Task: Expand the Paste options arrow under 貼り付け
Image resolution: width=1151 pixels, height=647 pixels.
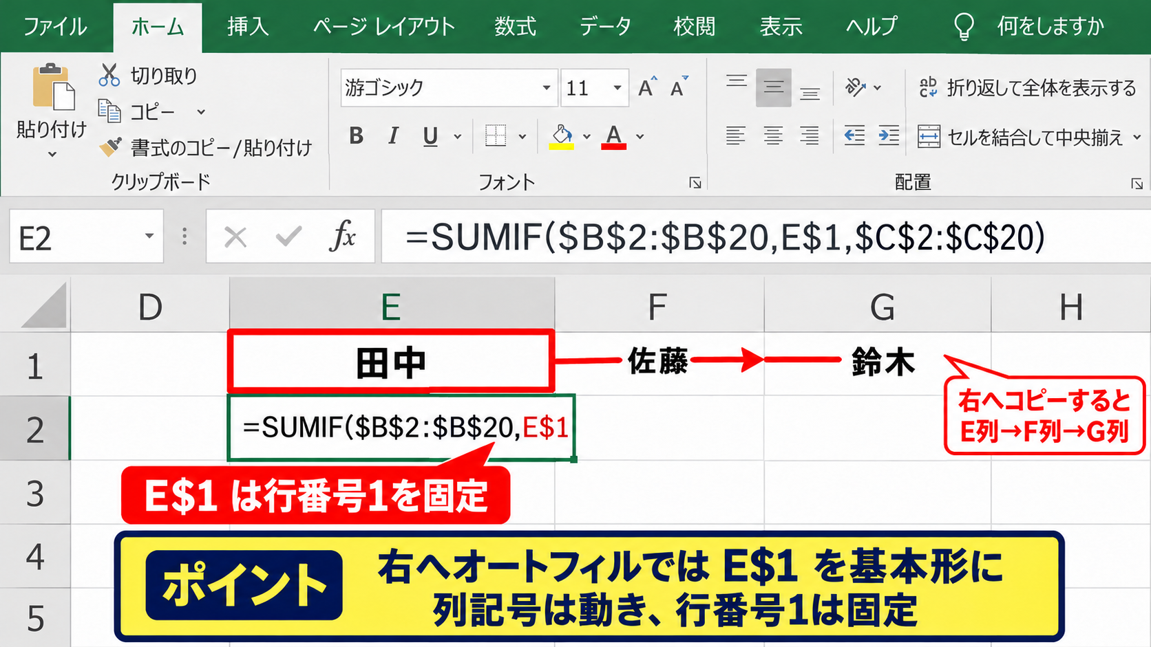Action: point(52,154)
